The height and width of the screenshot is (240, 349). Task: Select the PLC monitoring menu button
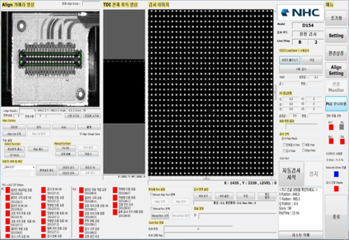point(335,104)
